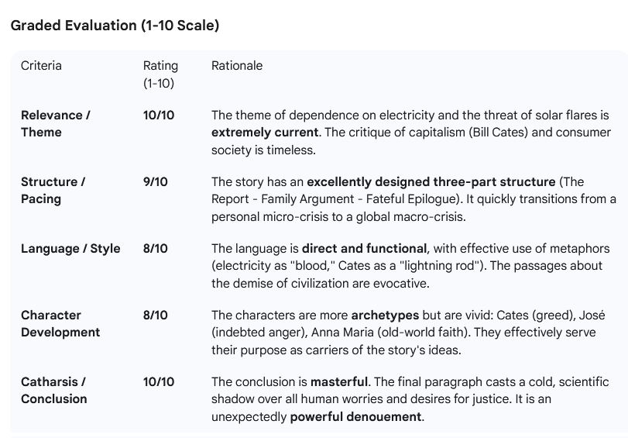
Task: Click the bold phrase "powerful denouement"
Action: tap(357, 416)
